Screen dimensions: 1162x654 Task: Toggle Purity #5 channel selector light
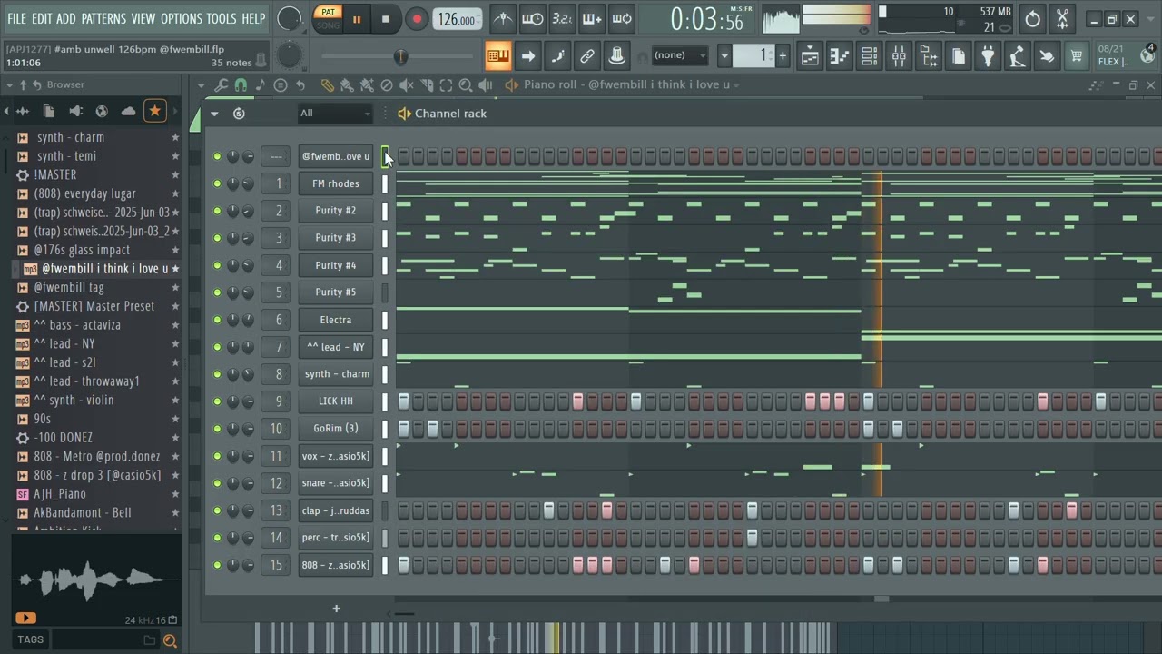coord(385,292)
